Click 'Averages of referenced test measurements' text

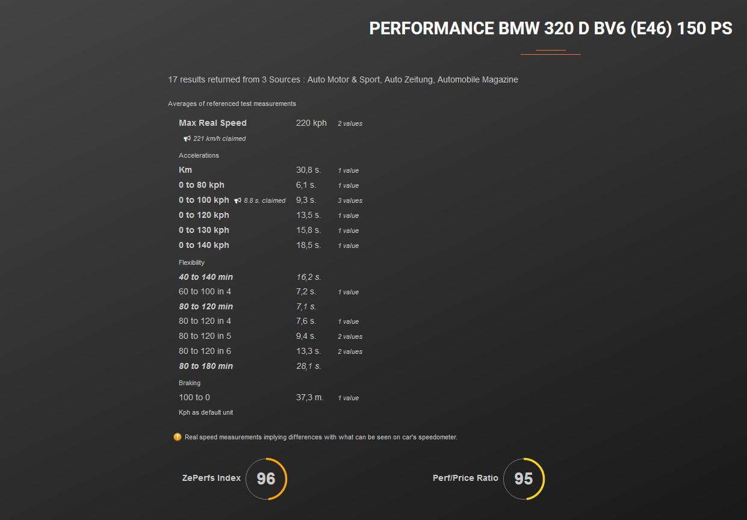pos(232,104)
